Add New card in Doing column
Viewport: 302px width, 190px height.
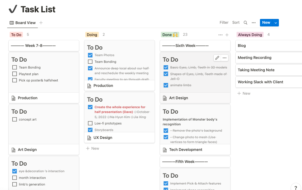point(92,148)
